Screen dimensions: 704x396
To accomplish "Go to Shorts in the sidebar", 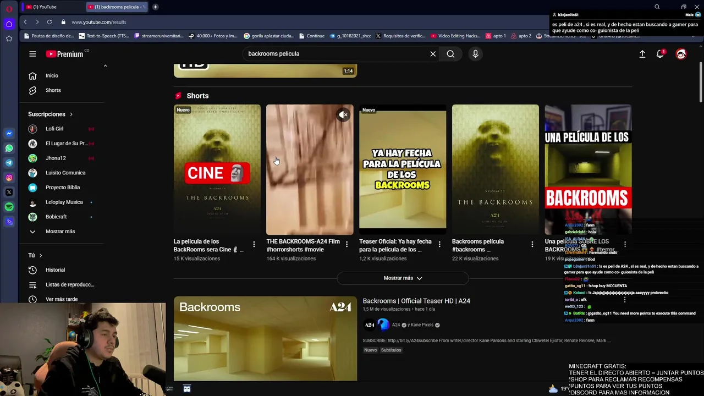I will pos(53,90).
